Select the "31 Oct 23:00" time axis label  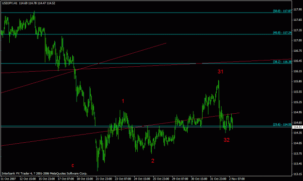click(x=218, y=179)
